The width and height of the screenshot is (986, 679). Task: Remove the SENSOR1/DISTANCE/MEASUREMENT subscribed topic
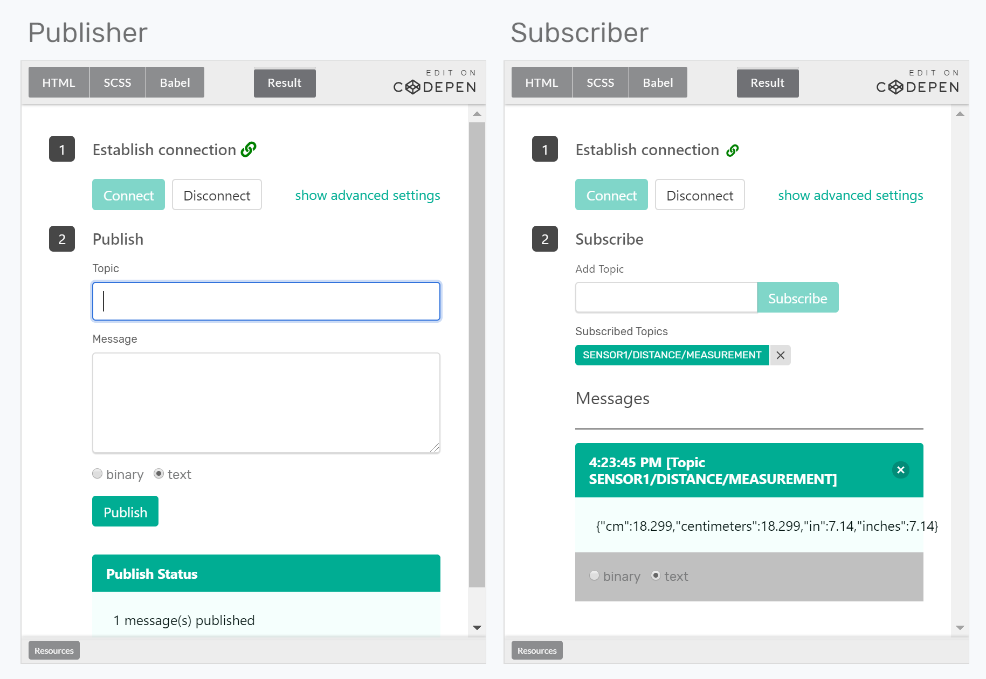[x=780, y=355]
